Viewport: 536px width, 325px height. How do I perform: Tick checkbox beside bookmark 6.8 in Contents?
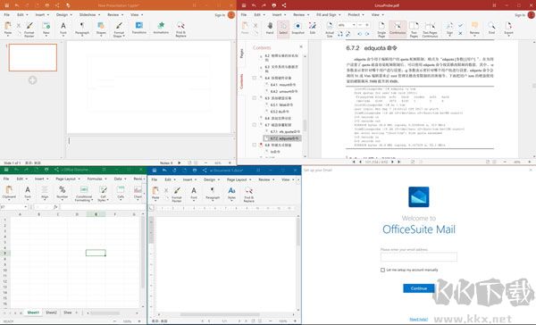click(x=255, y=145)
